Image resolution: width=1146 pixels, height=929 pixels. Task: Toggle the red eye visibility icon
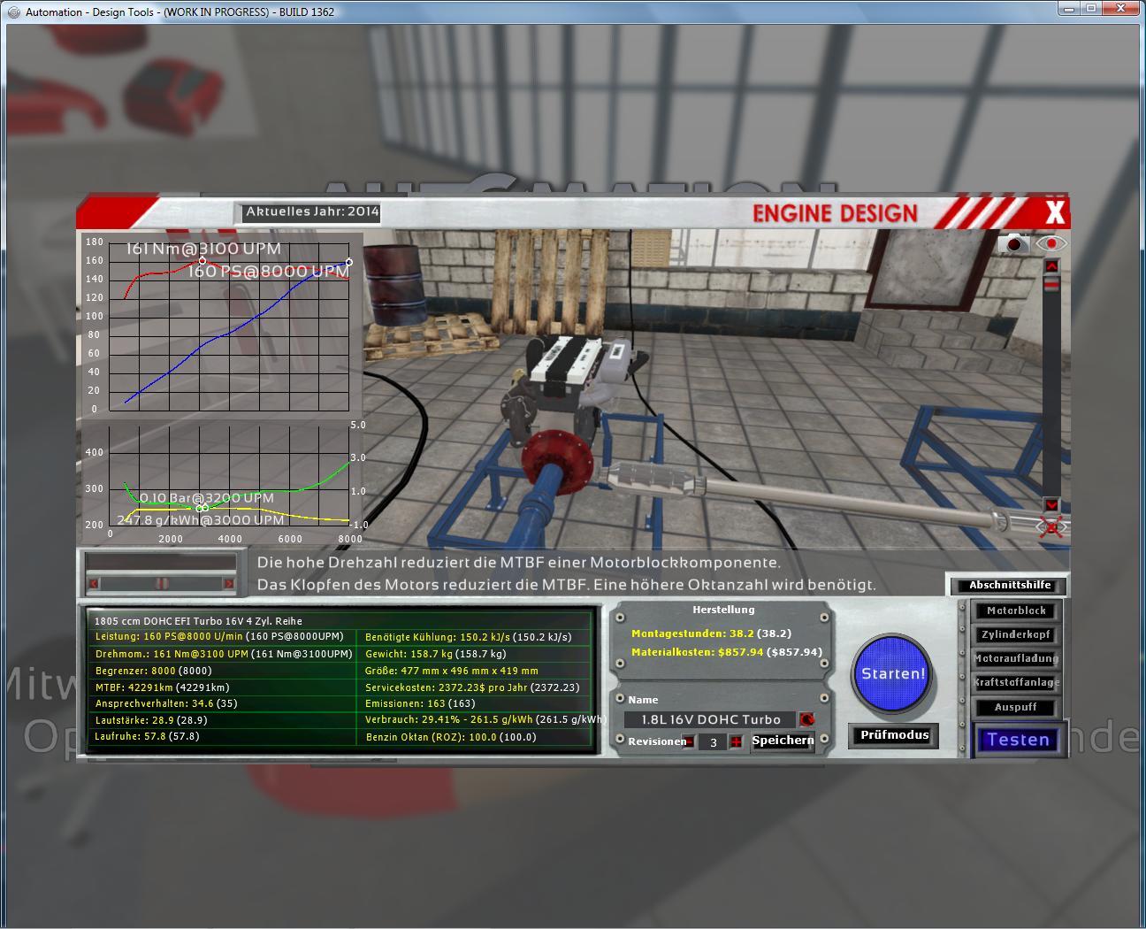[x=1051, y=243]
